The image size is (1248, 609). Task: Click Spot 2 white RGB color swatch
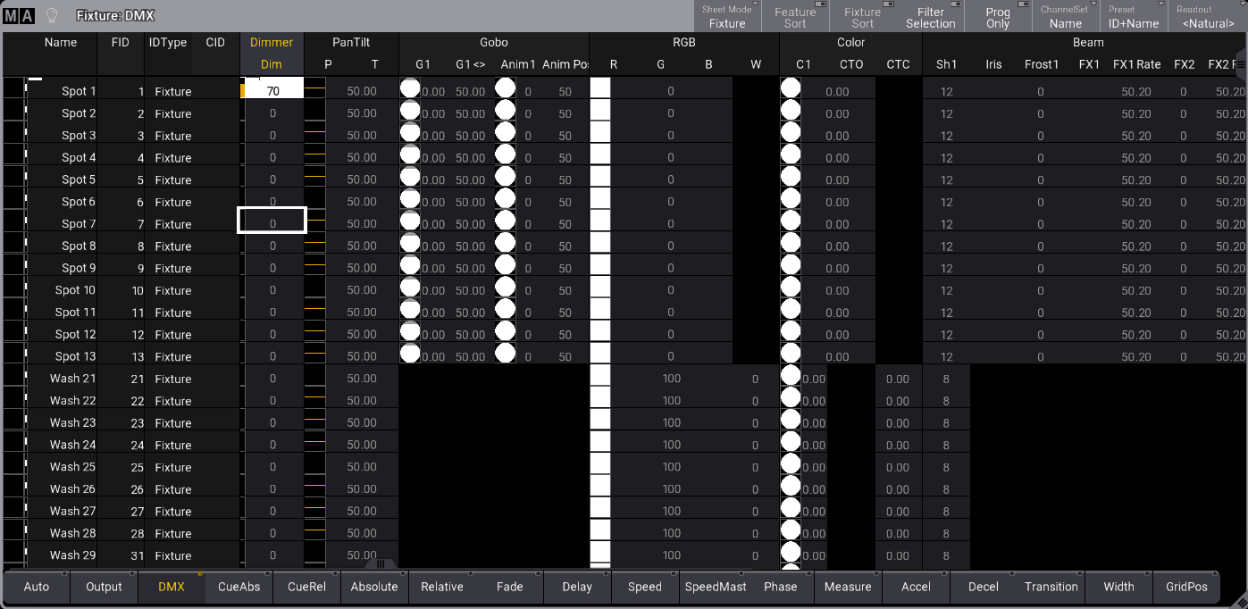point(599,113)
